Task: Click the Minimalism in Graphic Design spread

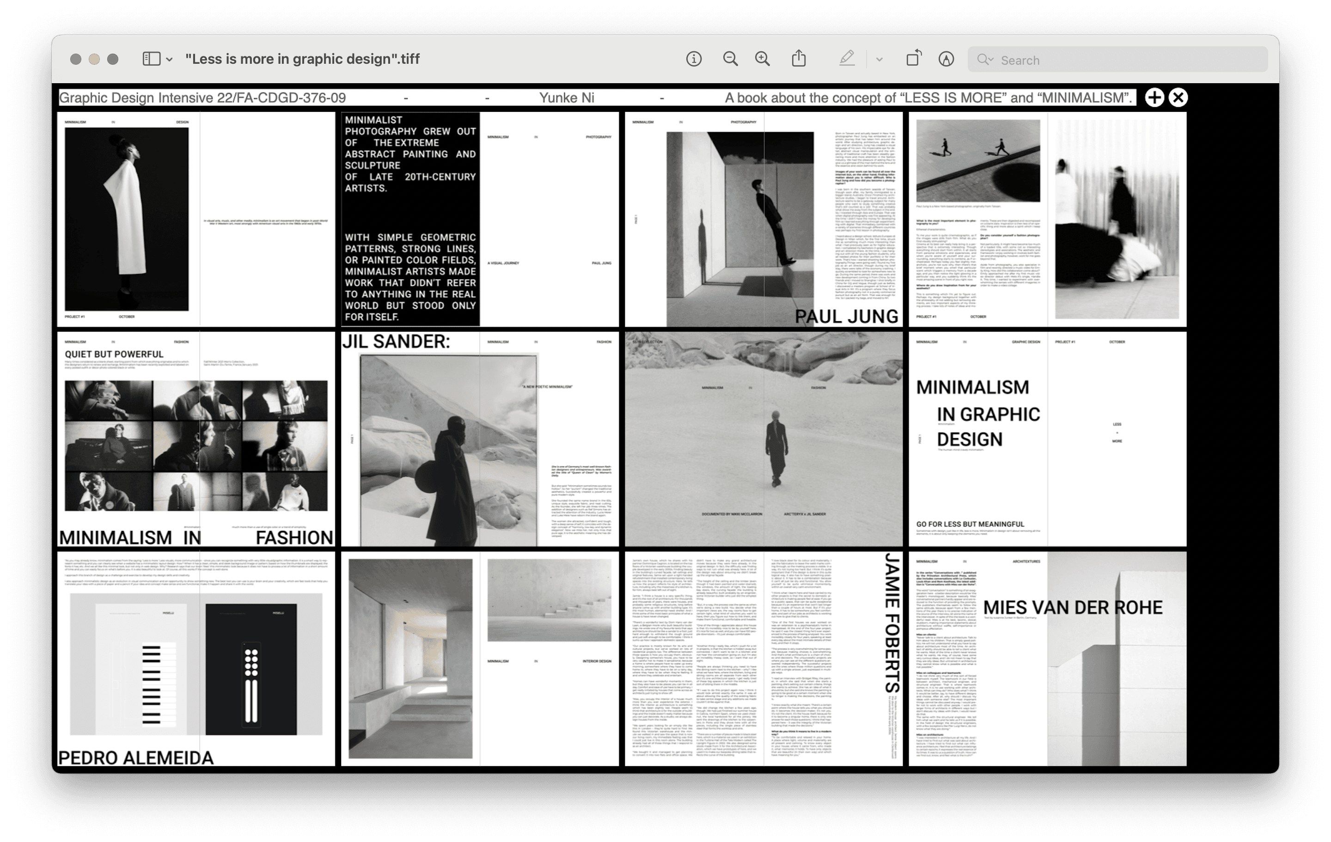Action: (1047, 439)
